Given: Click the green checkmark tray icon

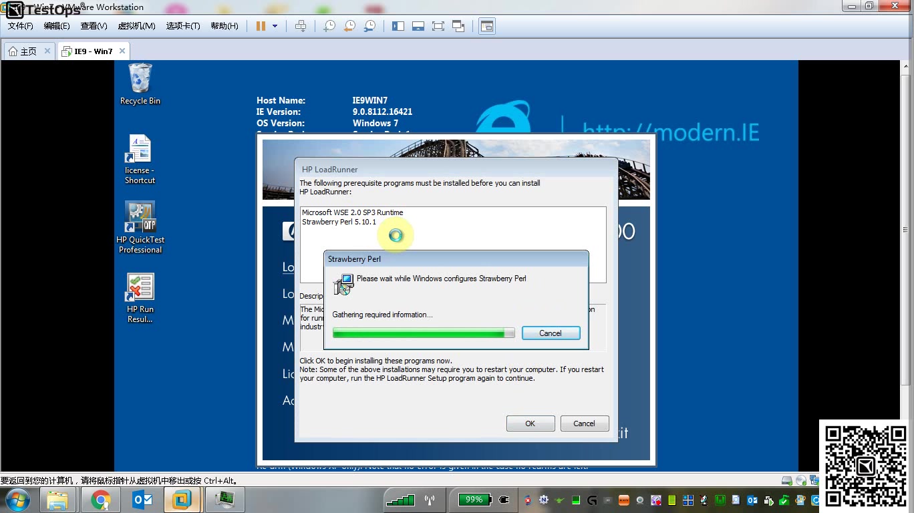Looking at the screenshot, I should 784,500.
